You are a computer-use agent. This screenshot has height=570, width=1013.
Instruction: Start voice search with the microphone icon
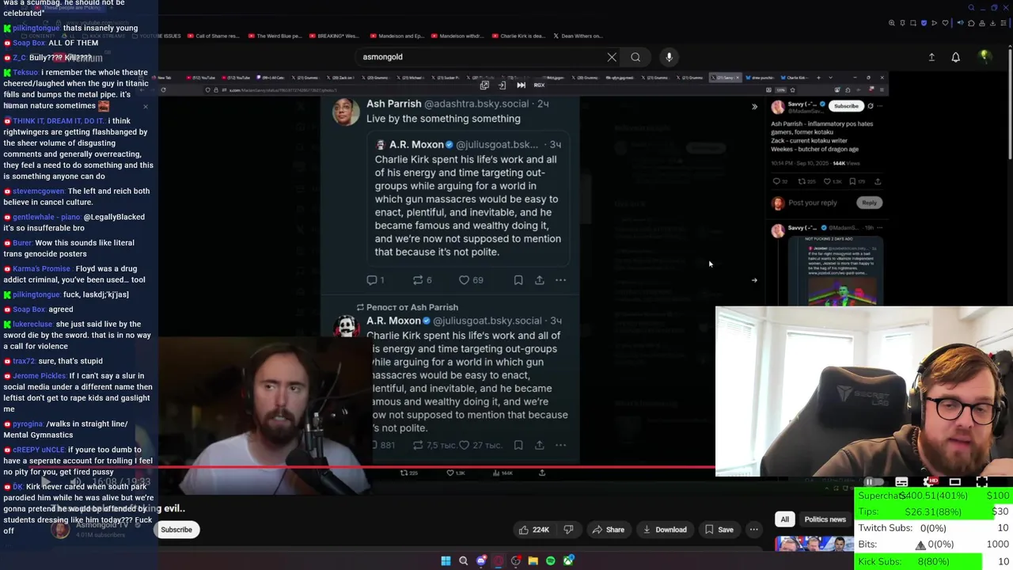coord(669,57)
